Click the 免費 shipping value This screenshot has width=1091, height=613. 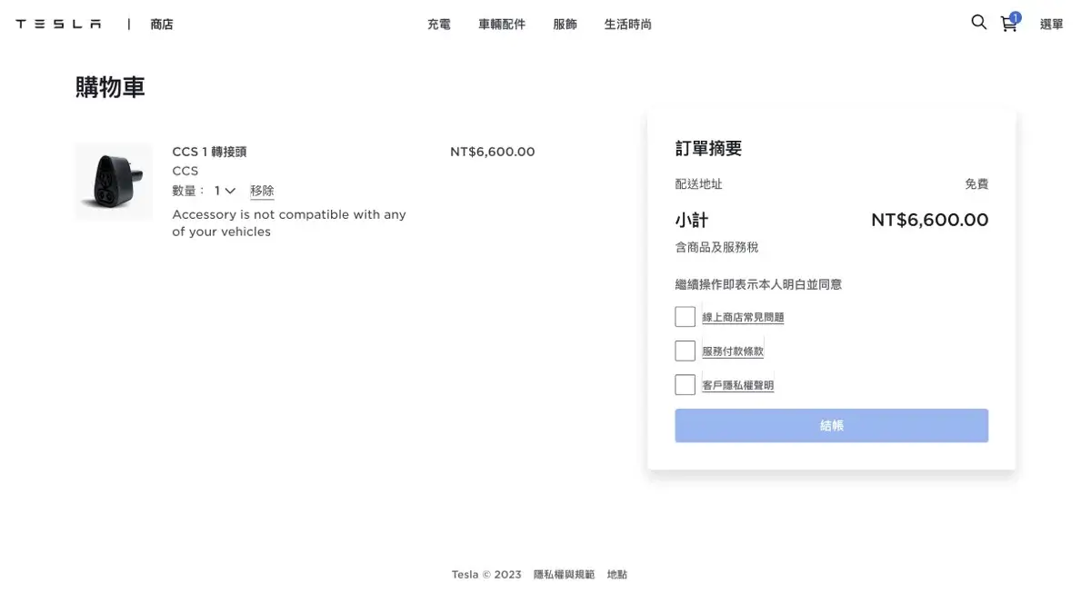coord(976,184)
